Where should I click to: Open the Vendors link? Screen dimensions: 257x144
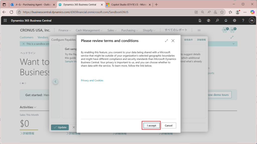click(43, 37)
